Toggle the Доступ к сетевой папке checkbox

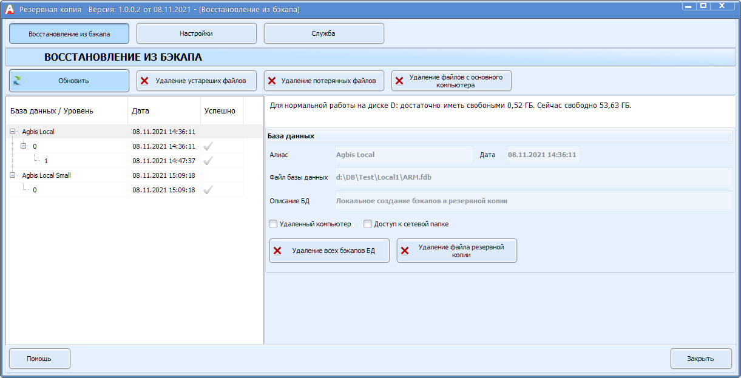pyautogui.click(x=368, y=224)
